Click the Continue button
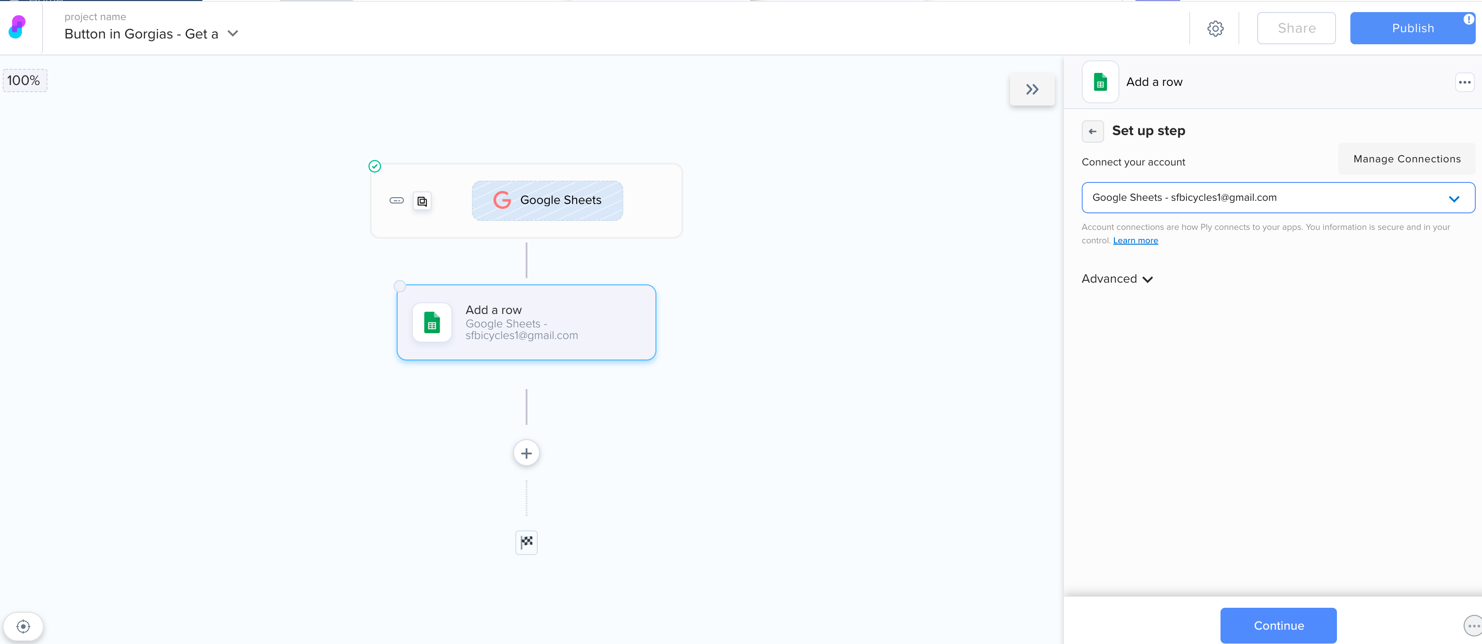This screenshot has height=644, width=1482. (x=1278, y=625)
